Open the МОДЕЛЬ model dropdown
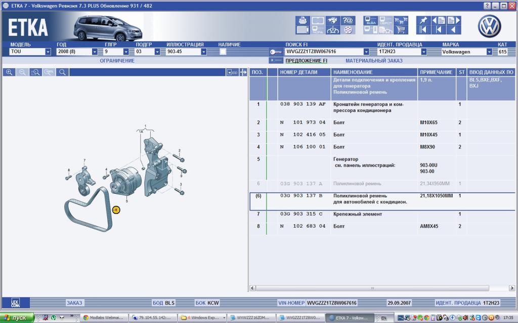518x323 pixels. point(48,52)
